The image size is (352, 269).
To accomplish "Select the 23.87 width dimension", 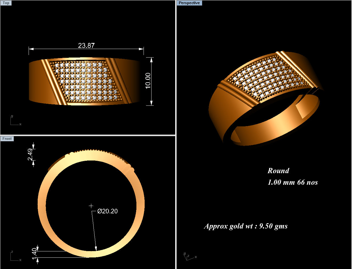I will tap(86, 45).
